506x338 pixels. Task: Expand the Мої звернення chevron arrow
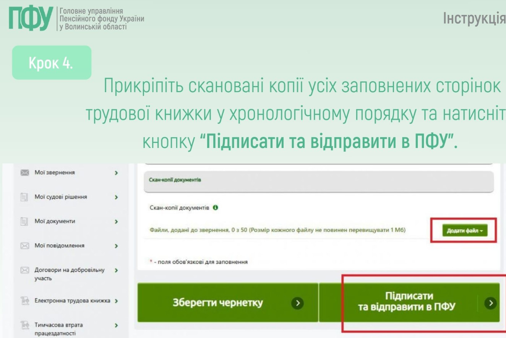[x=115, y=173]
